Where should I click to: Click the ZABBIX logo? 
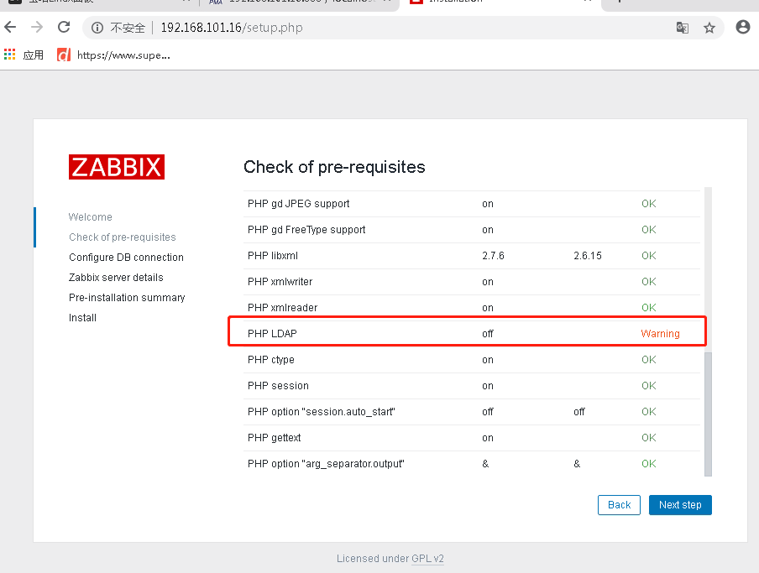click(117, 167)
